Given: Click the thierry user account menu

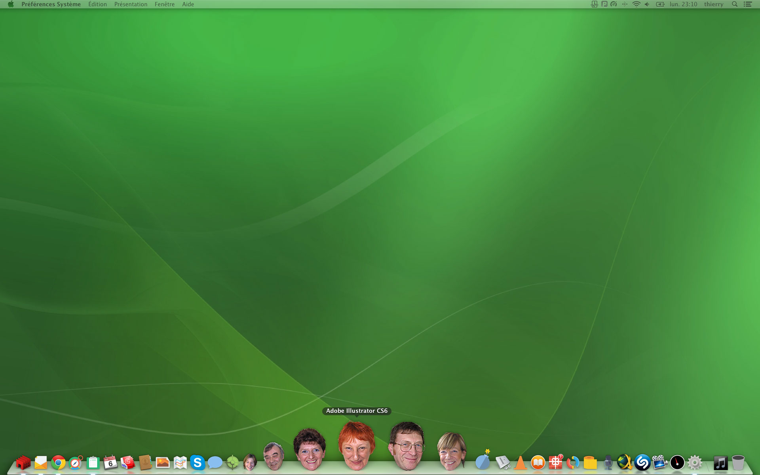Looking at the screenshot, I should click(713, 4).
